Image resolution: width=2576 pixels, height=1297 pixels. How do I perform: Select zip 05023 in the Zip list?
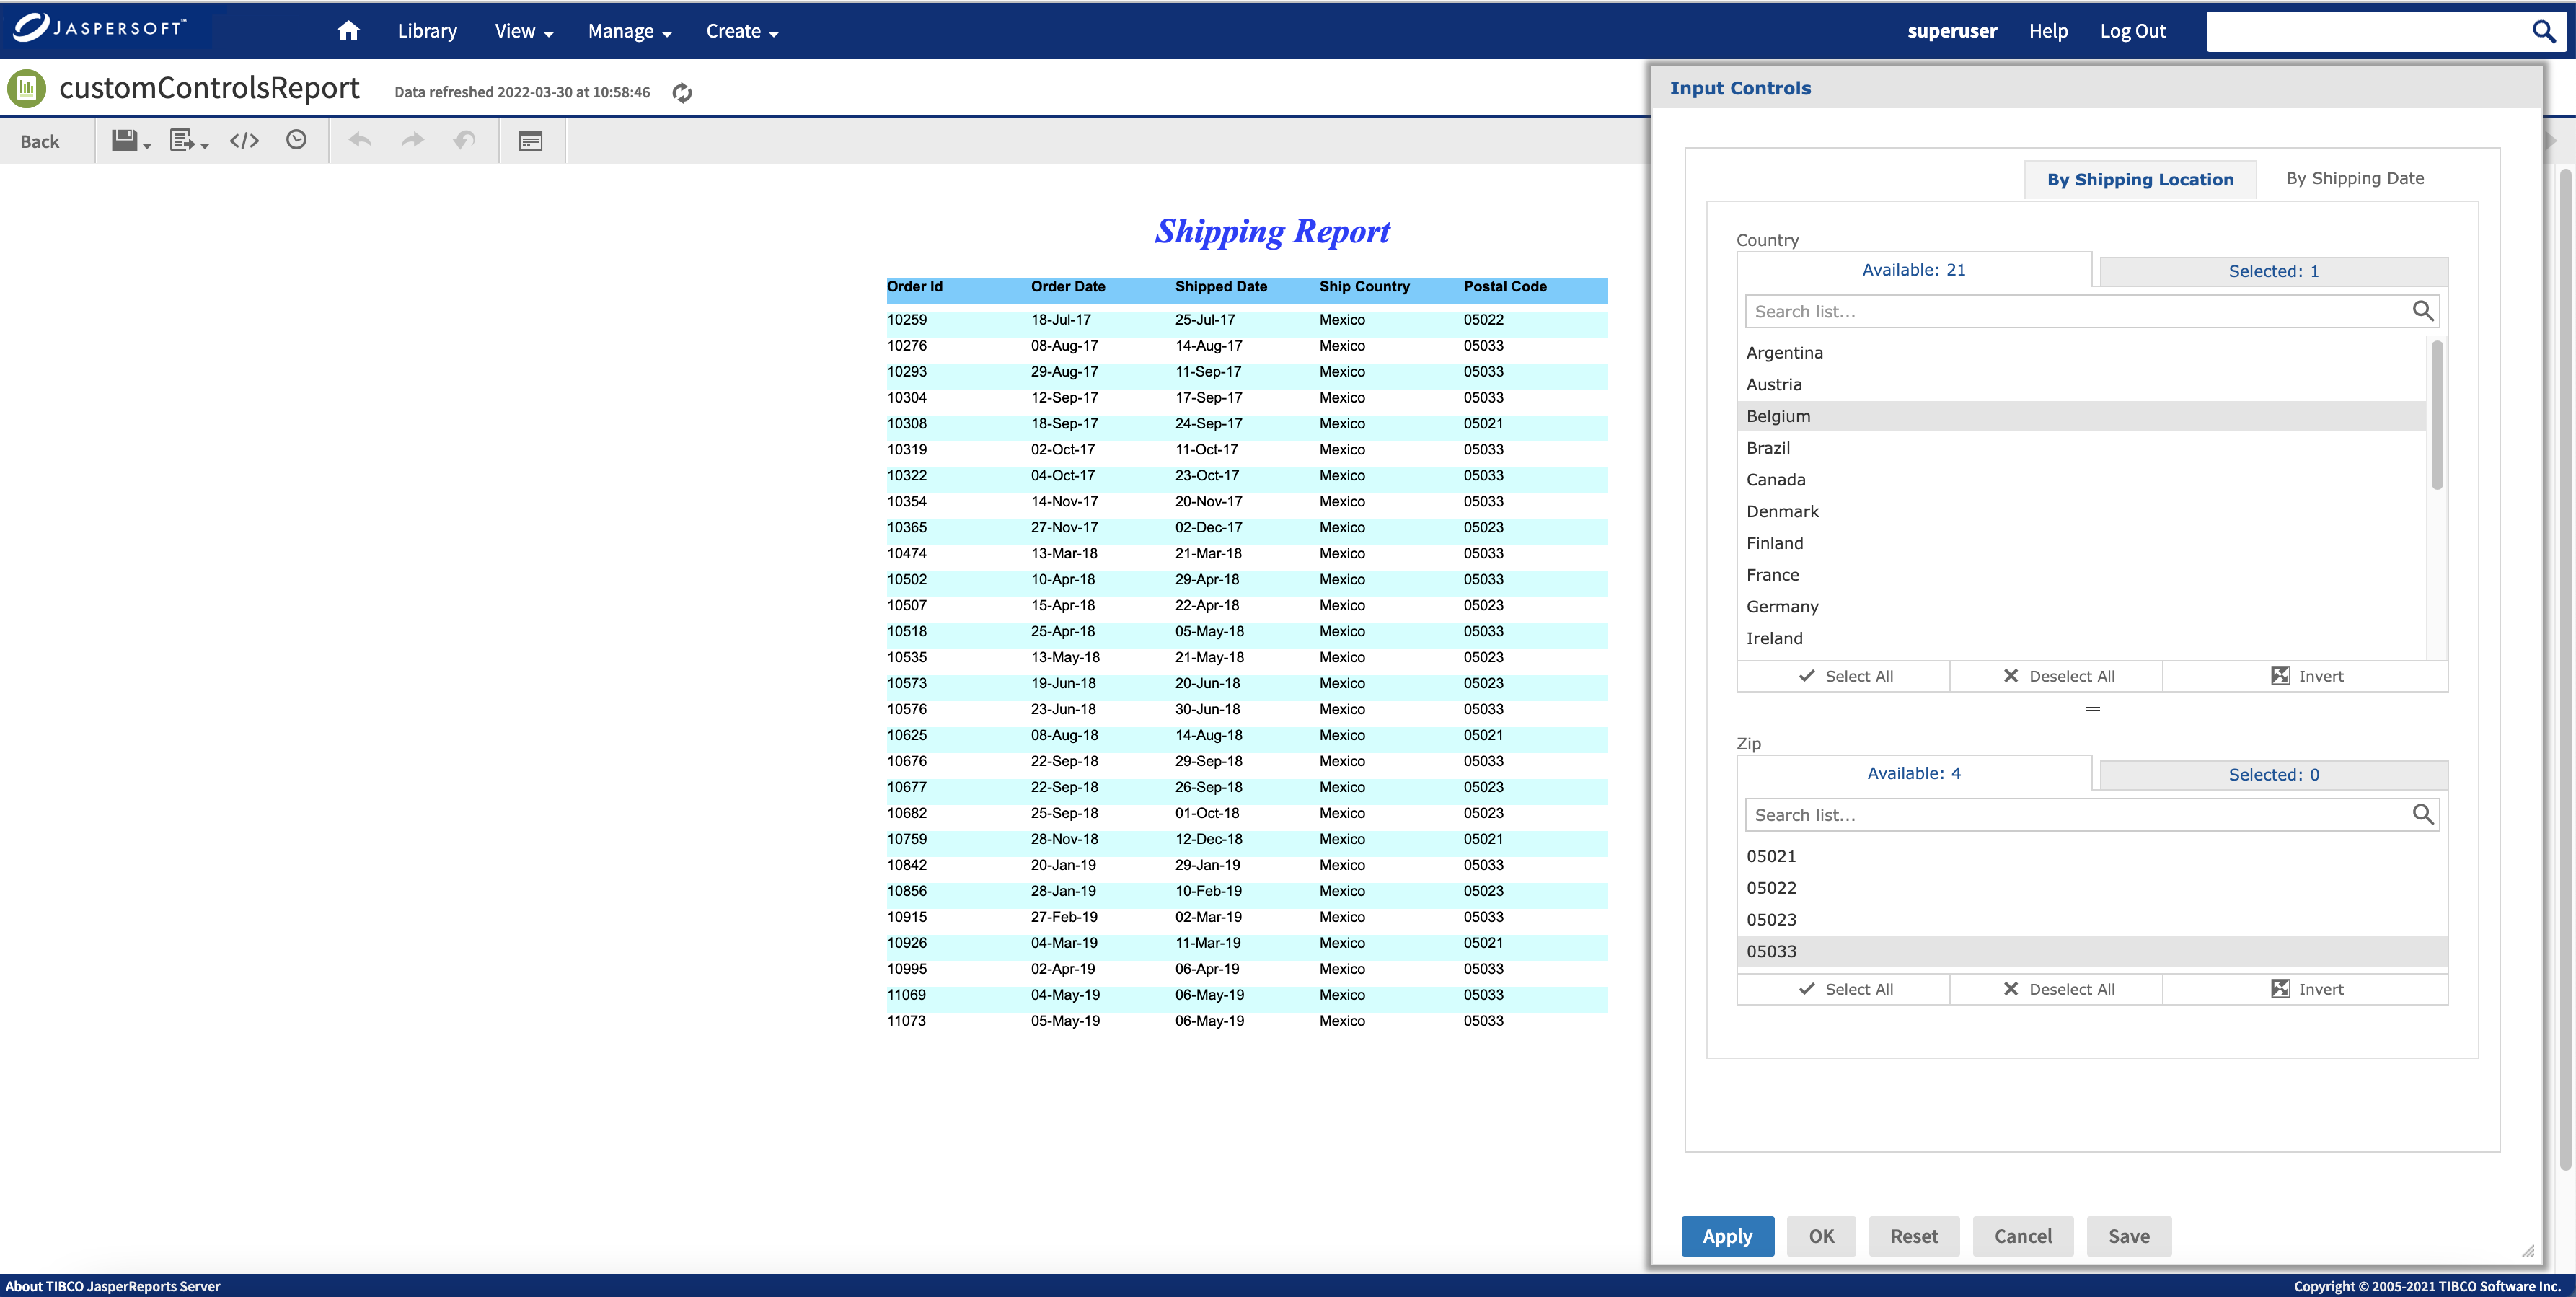(x=2092, y=920)
